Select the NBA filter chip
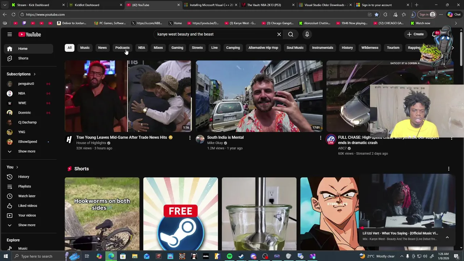This screenshot has width=464, height=261. pos(142,47)
